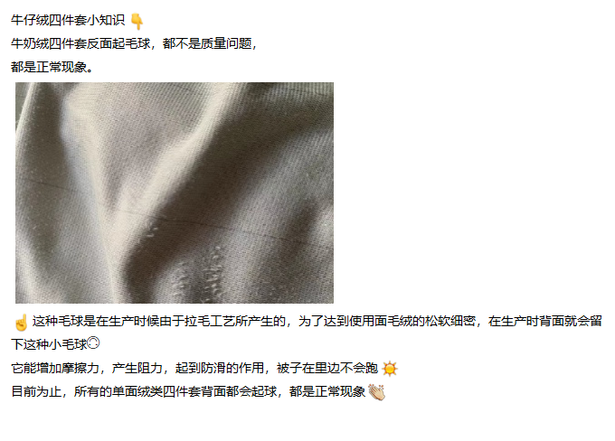Click the index finger pointing up emoji
The image size is (615, 441).
(x=21, y=323)
